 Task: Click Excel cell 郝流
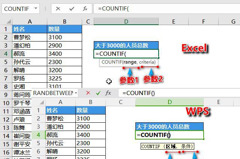(x=30, y=54)
